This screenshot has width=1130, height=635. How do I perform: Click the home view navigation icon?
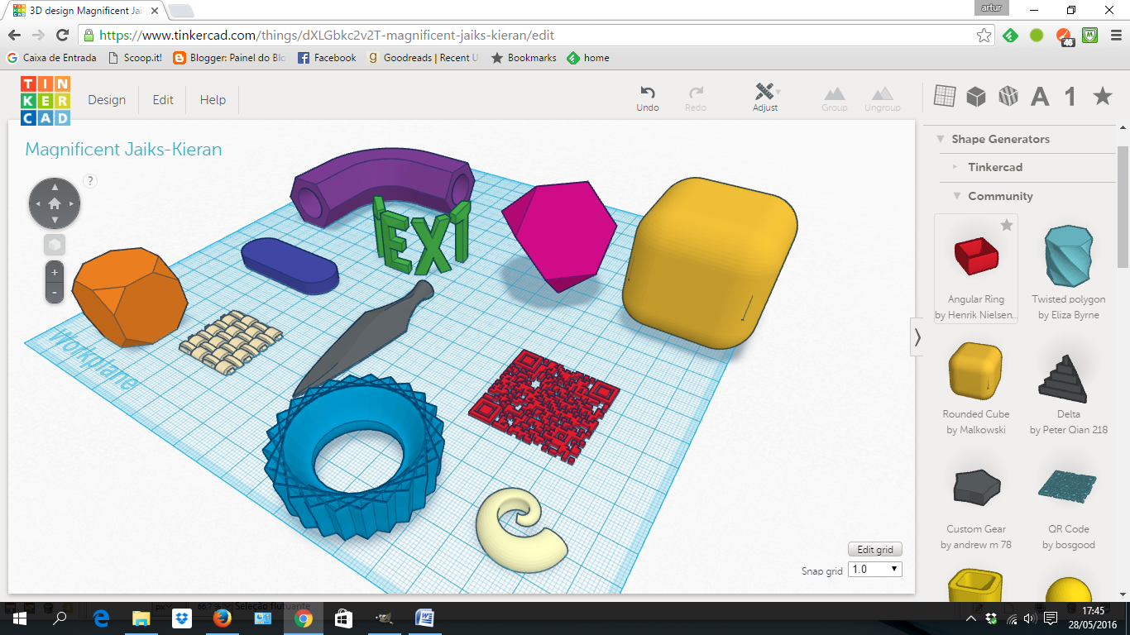coord(55,203)
